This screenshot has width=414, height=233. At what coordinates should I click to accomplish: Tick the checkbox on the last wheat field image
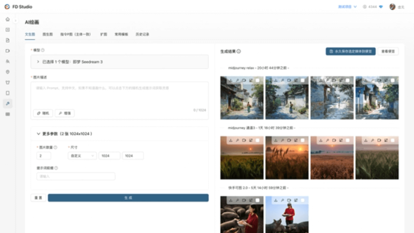pos(393,140)
